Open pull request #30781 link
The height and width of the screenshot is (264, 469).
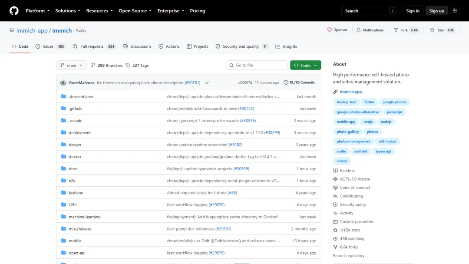pyautogui.click(x=192, y=82)
